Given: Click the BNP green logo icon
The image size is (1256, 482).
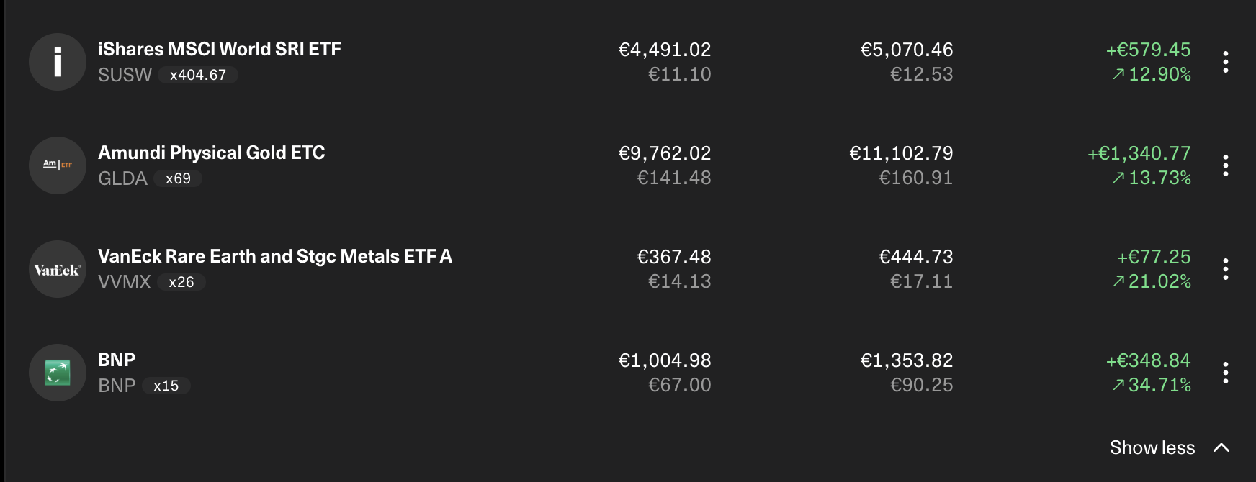Looking at the screenshot, I should tap(58, 373).
